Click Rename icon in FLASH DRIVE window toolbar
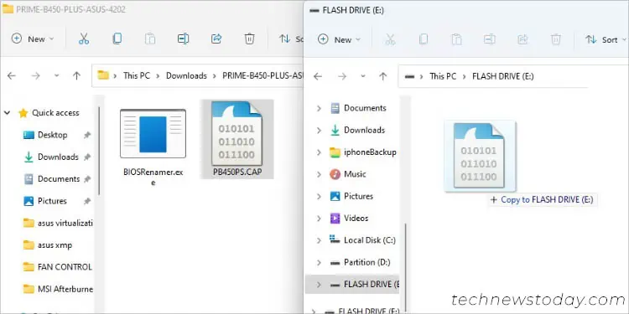This screenshot has width=629, height=314. [x=490, y=39]
